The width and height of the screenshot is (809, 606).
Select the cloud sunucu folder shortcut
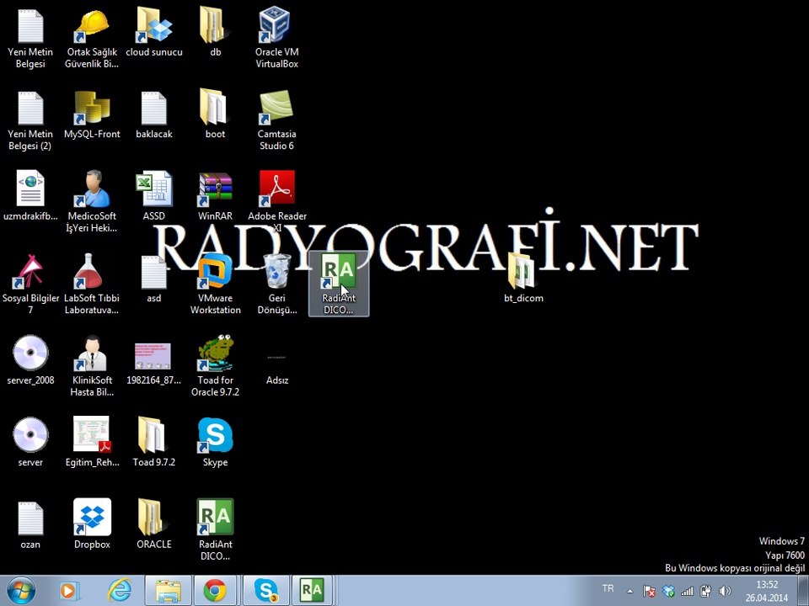[153, 32]
